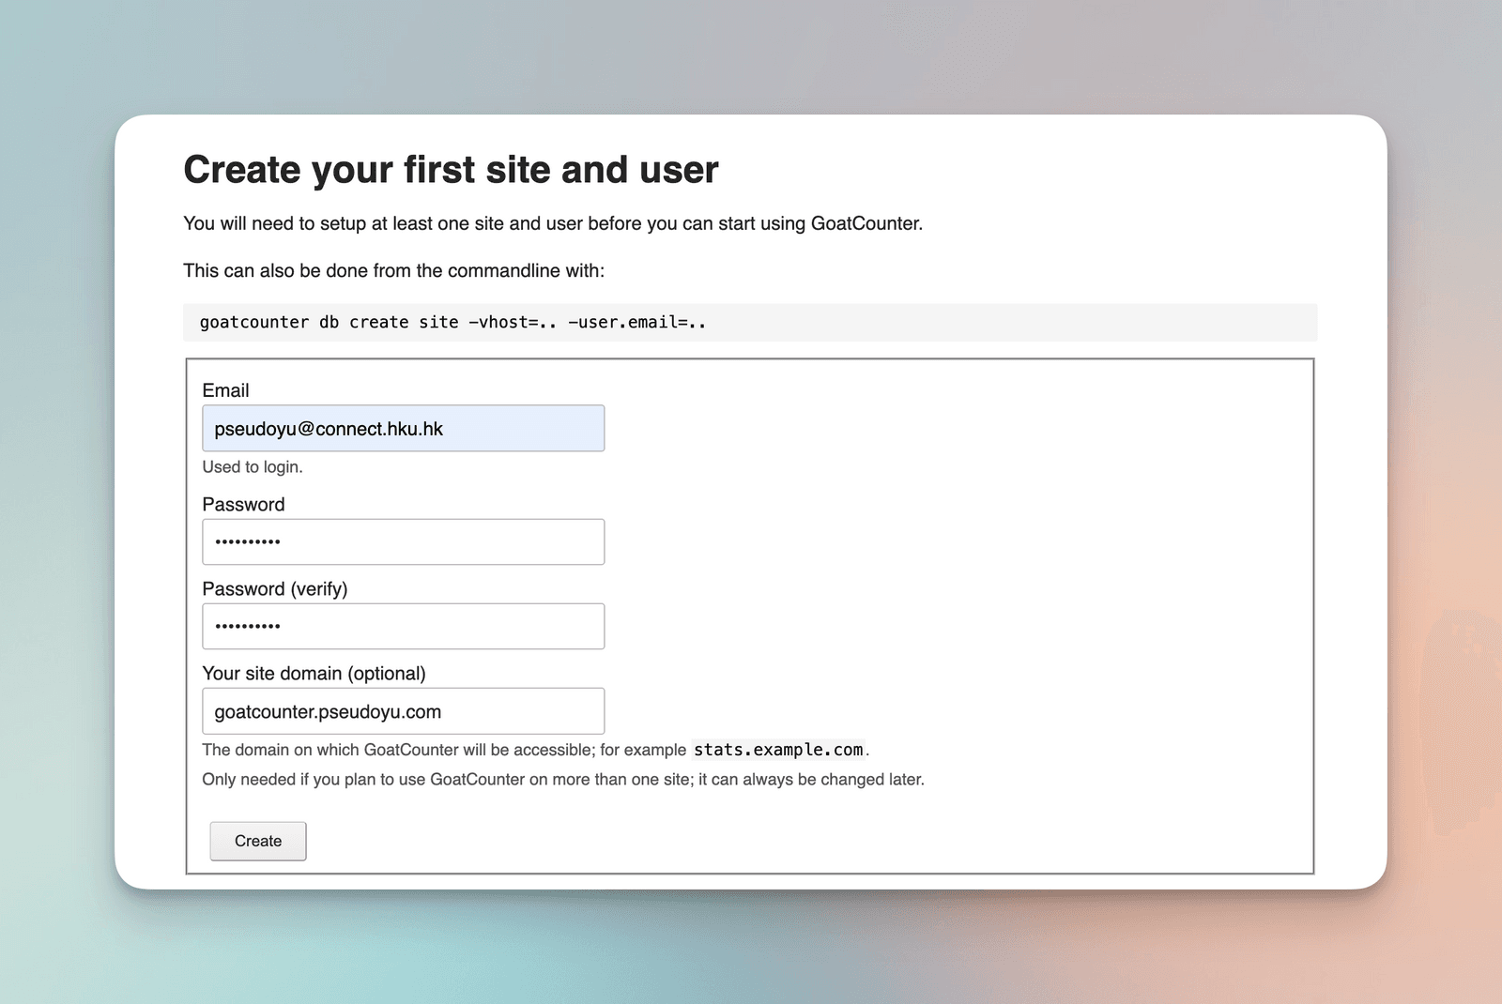Select the Password (verify) field
This screenshot has width=1502, height=1004.
tap(403, 626)
